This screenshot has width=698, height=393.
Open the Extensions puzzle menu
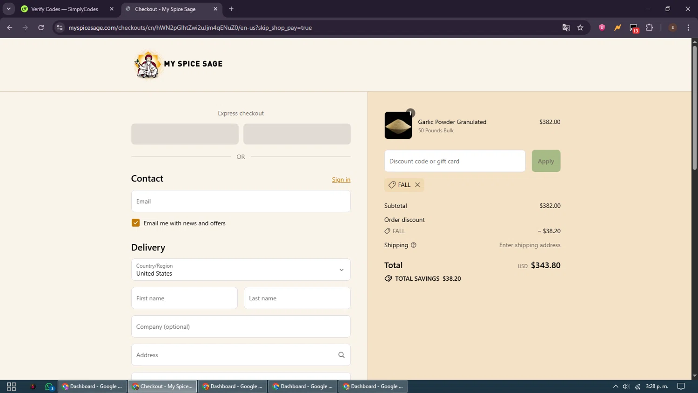coord(650,27)
